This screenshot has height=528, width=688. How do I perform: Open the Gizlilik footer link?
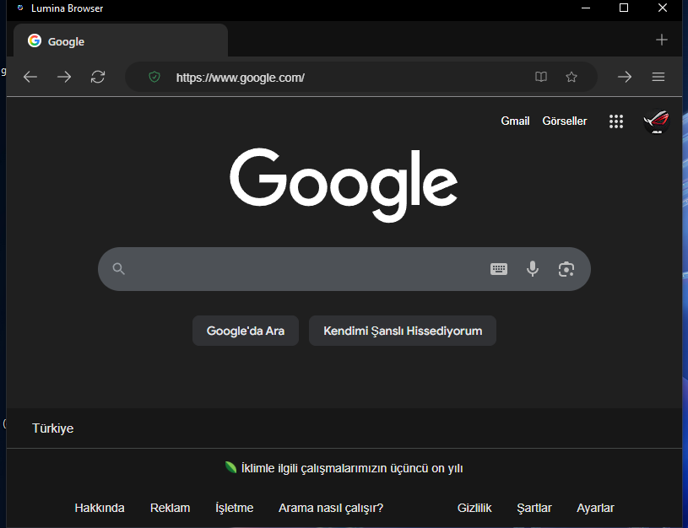(474, 508)
